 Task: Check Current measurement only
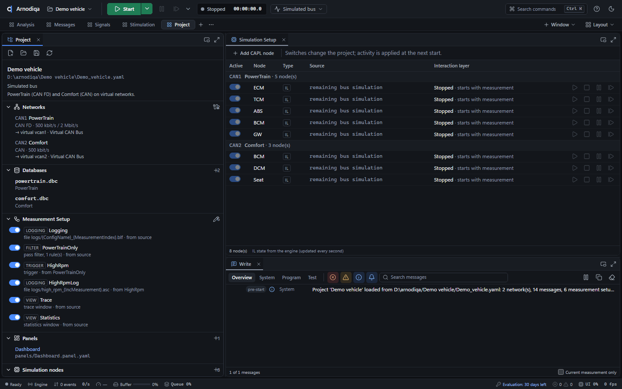561,372
